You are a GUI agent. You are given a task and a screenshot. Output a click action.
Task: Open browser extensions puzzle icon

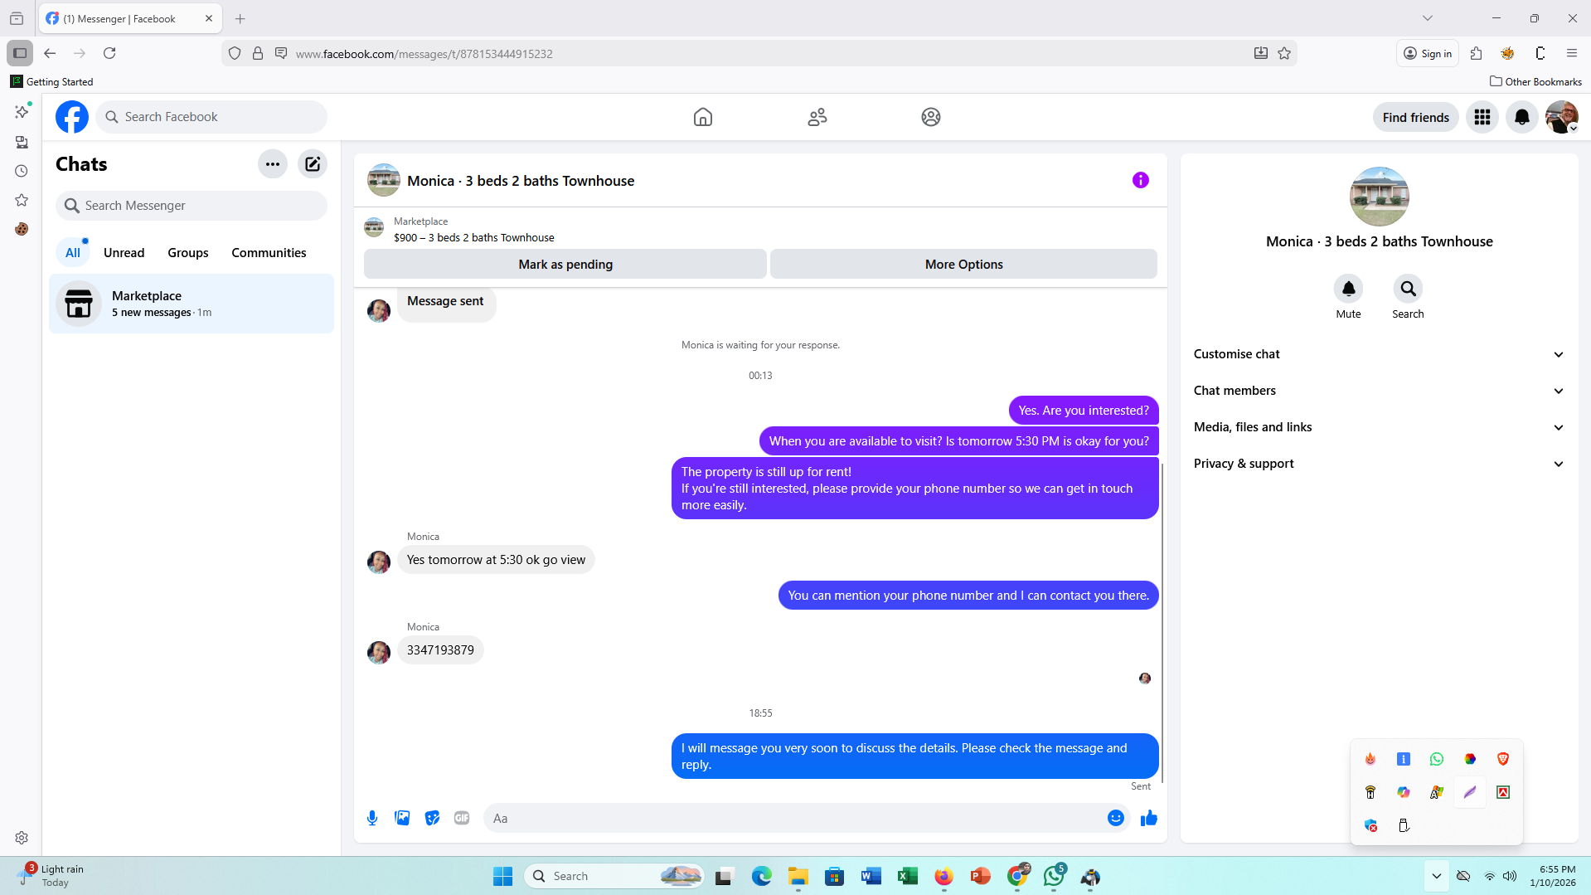(x=1476, y=53)
